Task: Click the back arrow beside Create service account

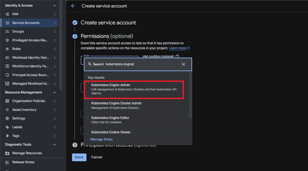Action: pyautogui.click(x=73, y=6)
